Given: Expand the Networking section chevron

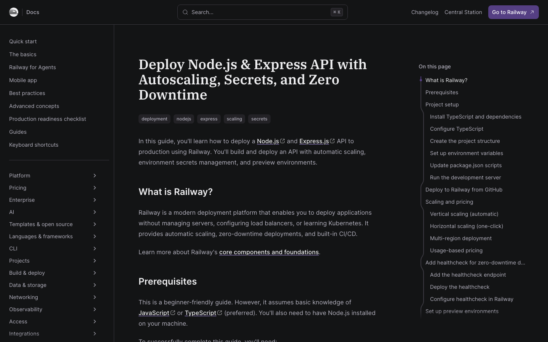Looking at the screenshot, I should point(95,297).
